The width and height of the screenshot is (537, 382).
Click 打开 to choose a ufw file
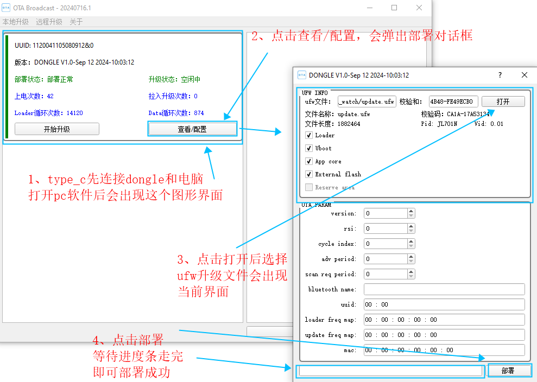point(503,101)
